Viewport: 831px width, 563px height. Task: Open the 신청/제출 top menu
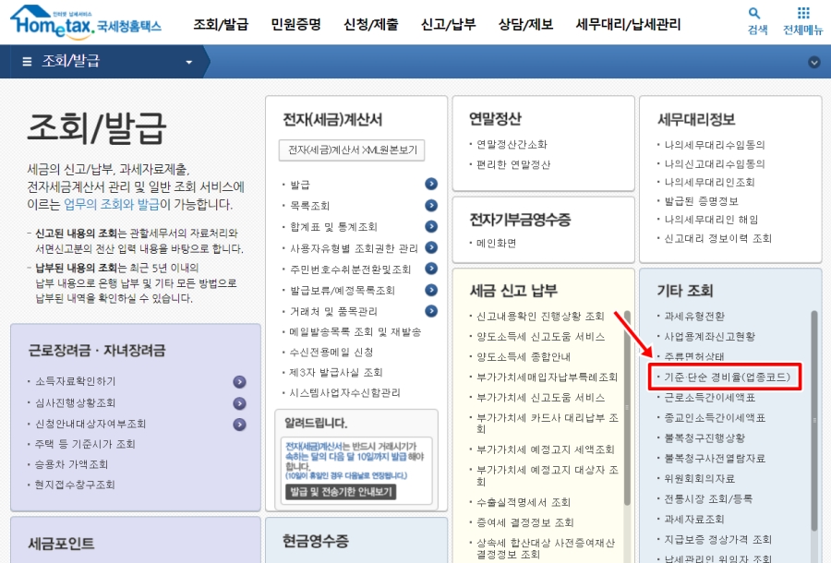[x=370, y=24]
